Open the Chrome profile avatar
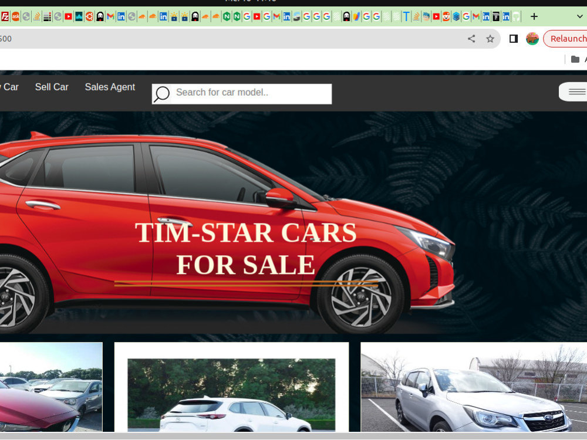The image size is (587, 440). pyautogui.click(x=532, y=39)
